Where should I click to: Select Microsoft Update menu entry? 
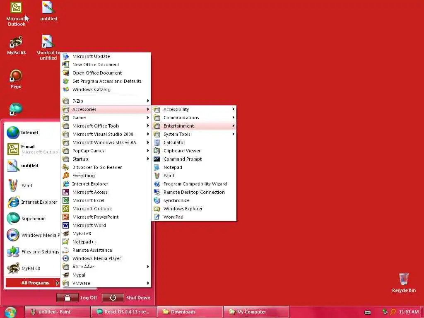click(x=106, y=56)
